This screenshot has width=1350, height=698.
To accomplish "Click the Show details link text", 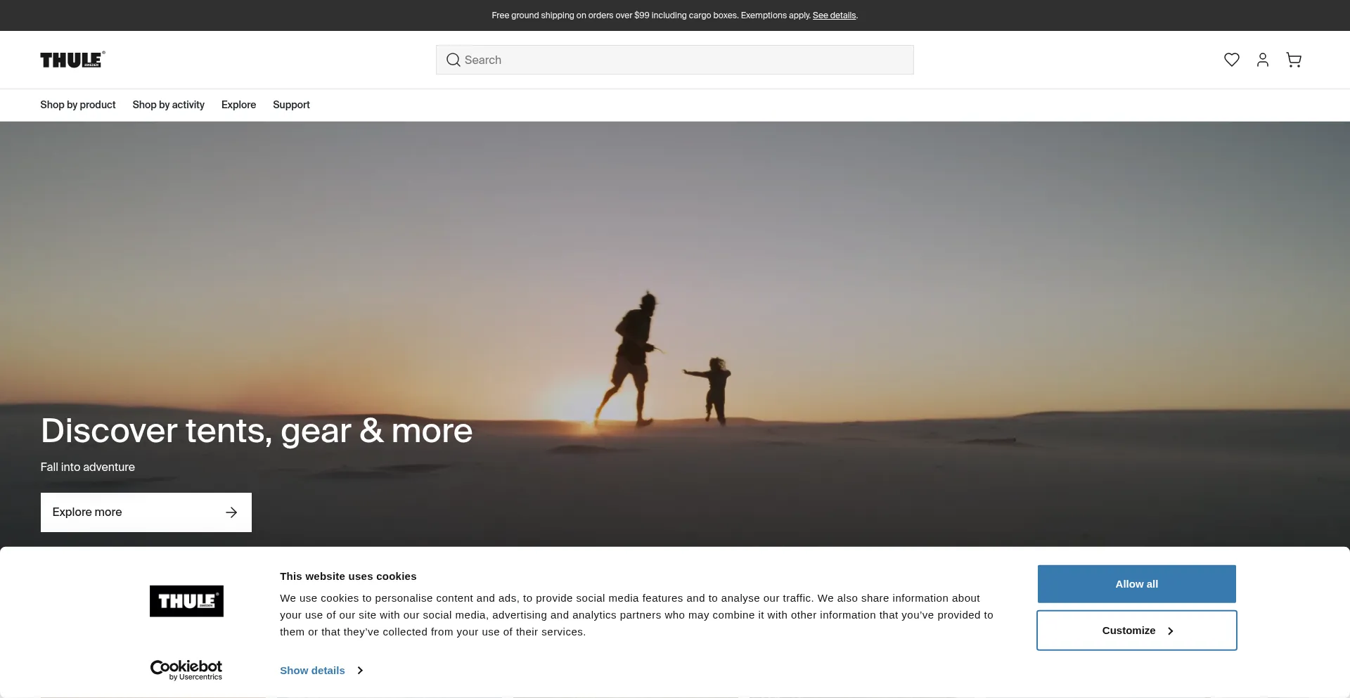I will 312,671.
